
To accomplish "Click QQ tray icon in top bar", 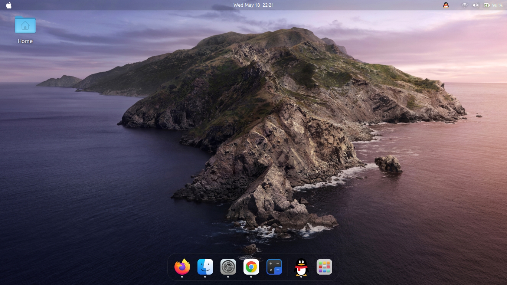I will click(446, 5).
